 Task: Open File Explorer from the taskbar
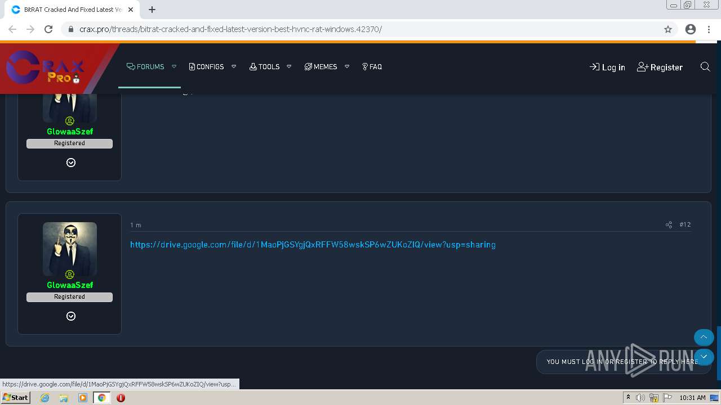(x=64, y=398)
